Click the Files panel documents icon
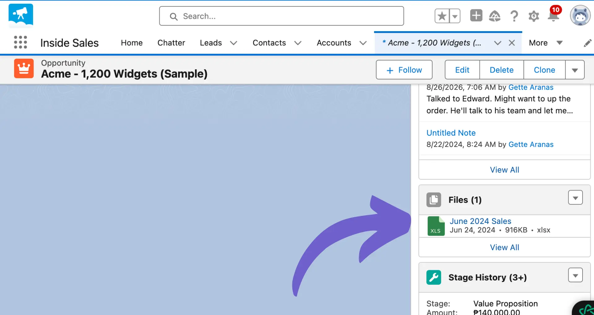Image resolution: width=594 pixels, height=315 pixels. coord(434,200)
